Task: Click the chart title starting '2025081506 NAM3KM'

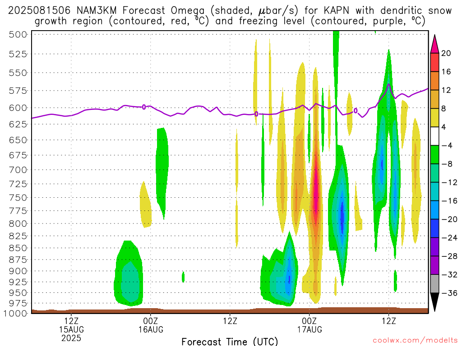Action: coord(230,16)
